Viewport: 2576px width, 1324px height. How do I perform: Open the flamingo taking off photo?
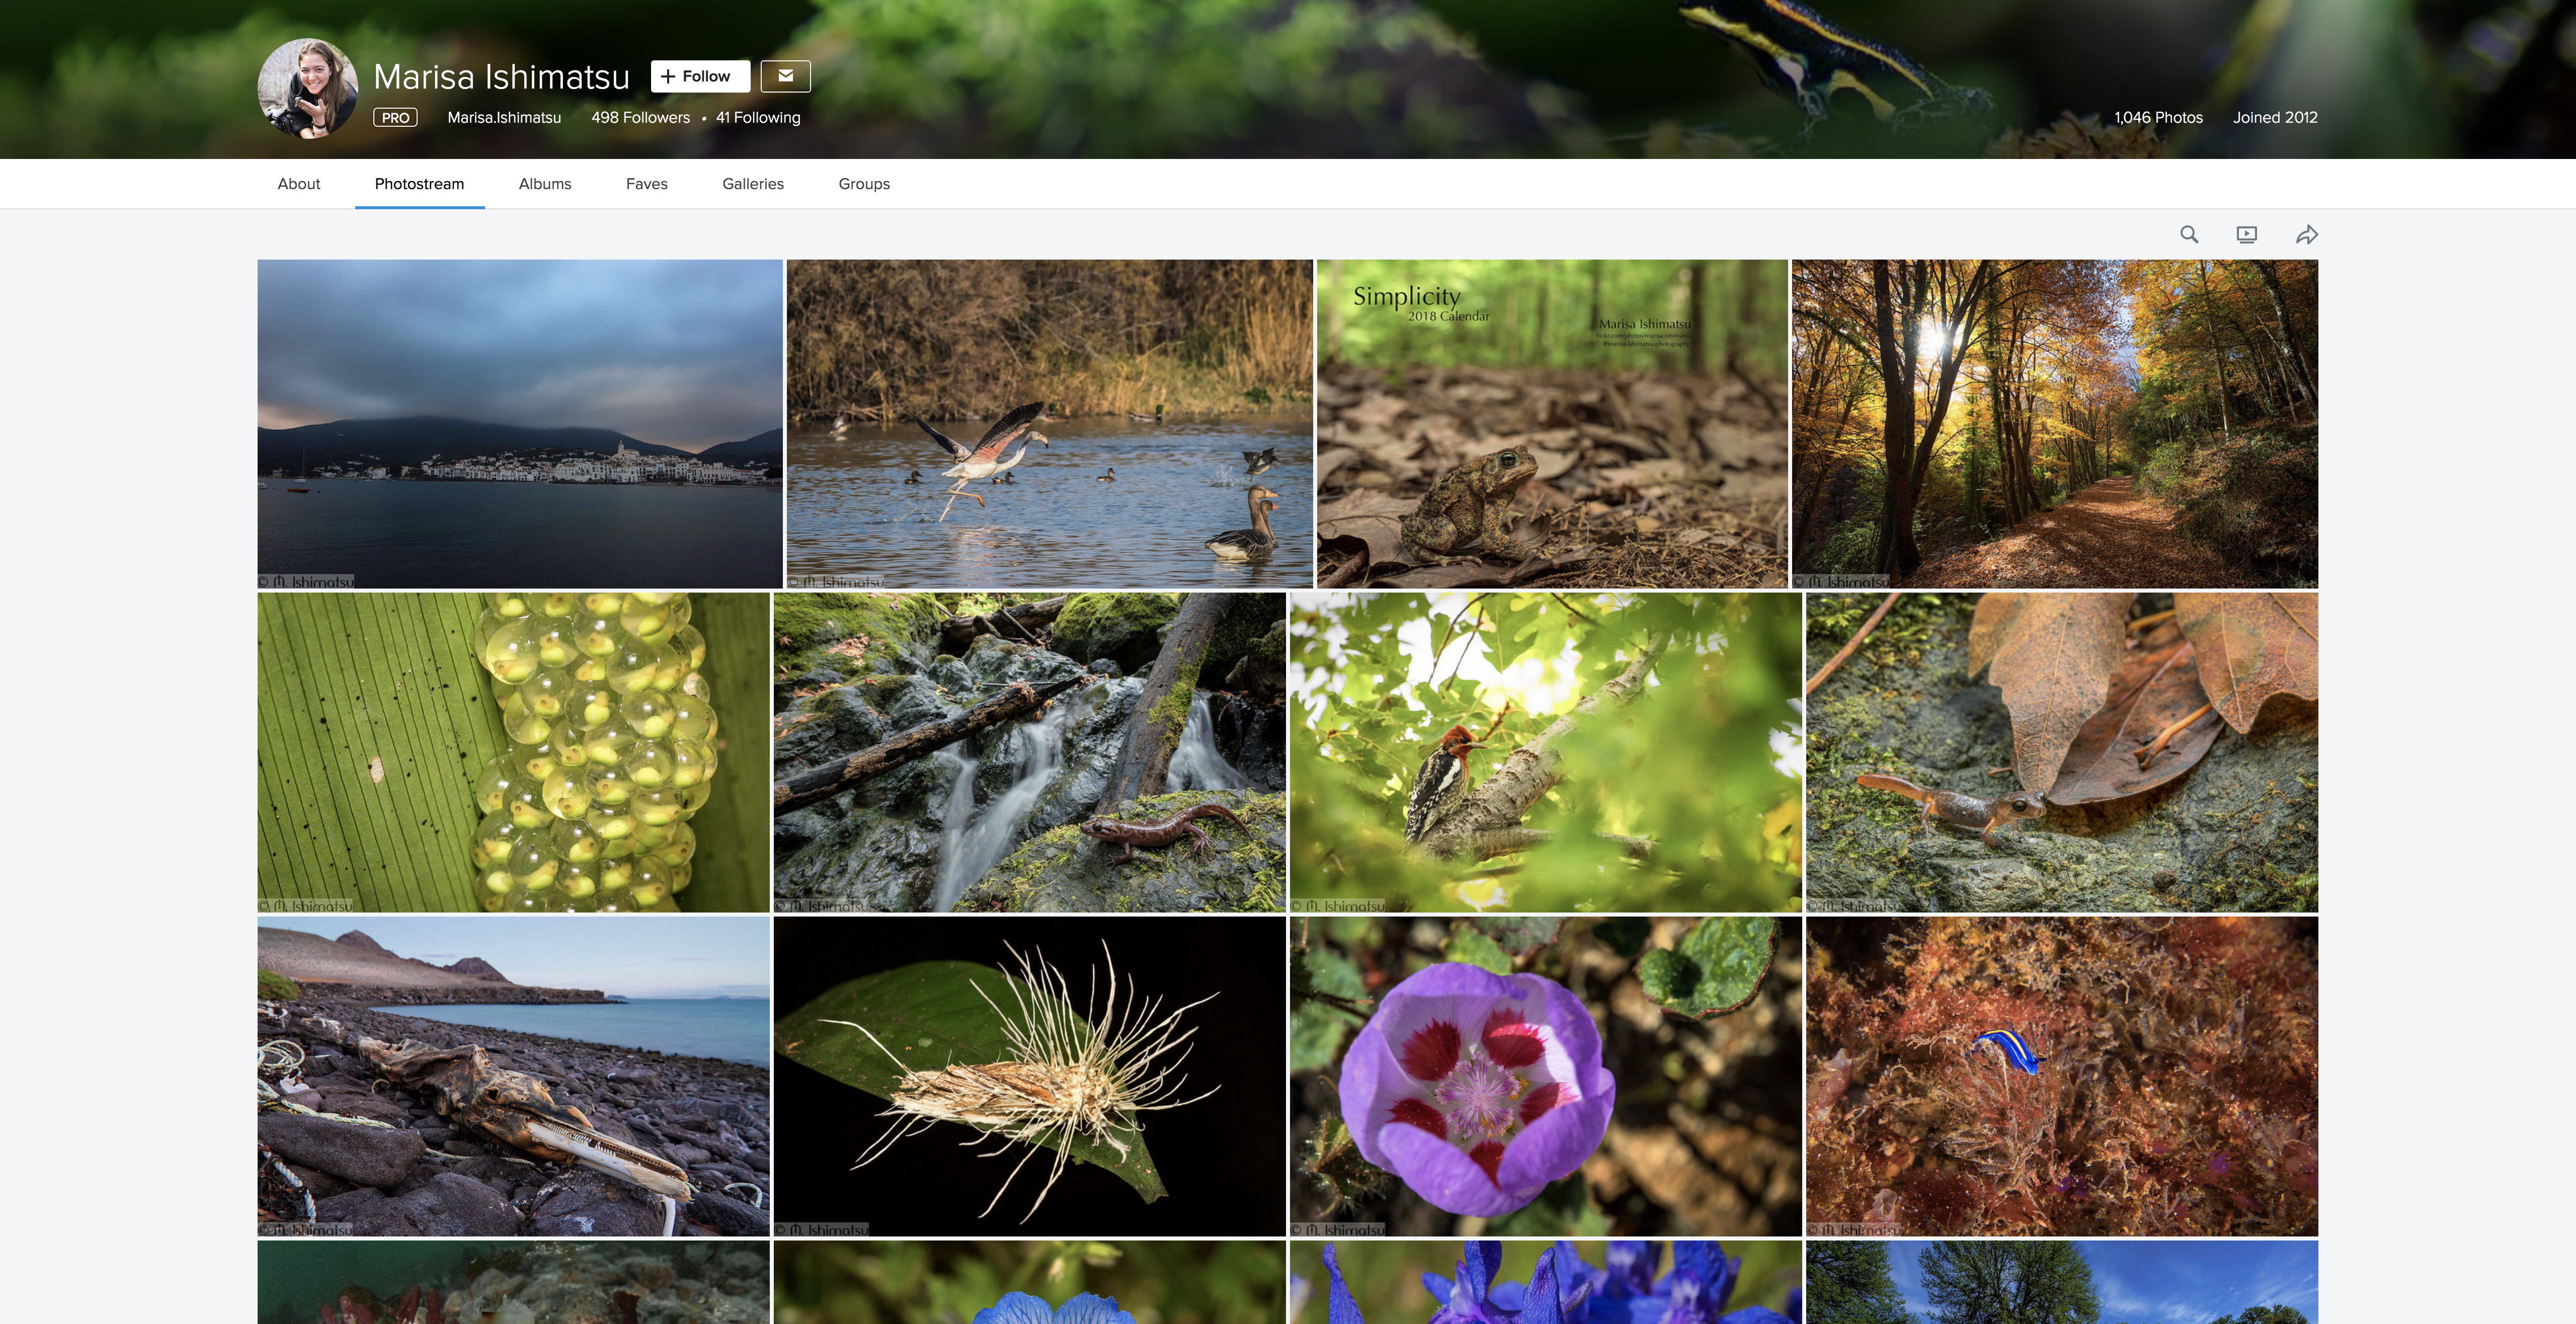coord(1049,423)
